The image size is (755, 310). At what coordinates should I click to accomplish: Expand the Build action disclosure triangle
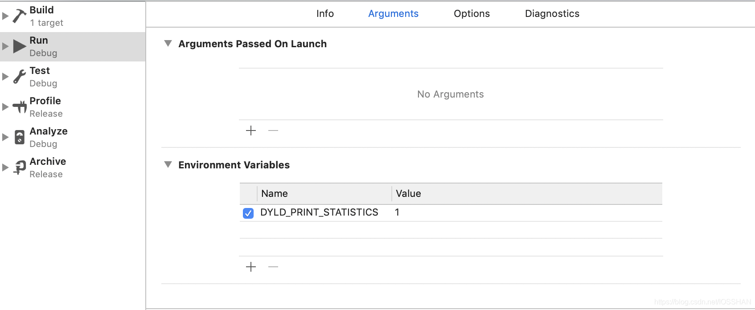click(x=5, y=16)
